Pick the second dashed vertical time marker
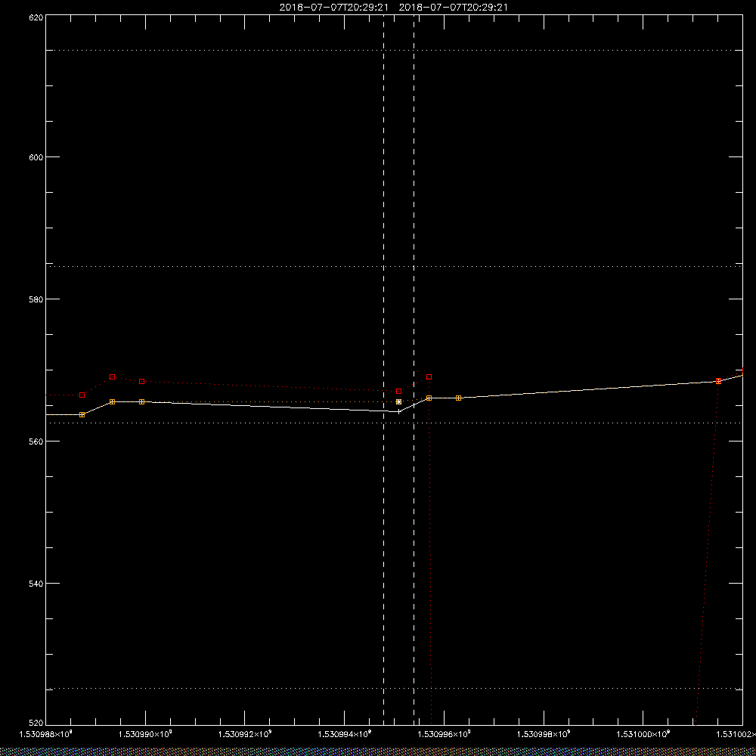 tap(414, 369)
